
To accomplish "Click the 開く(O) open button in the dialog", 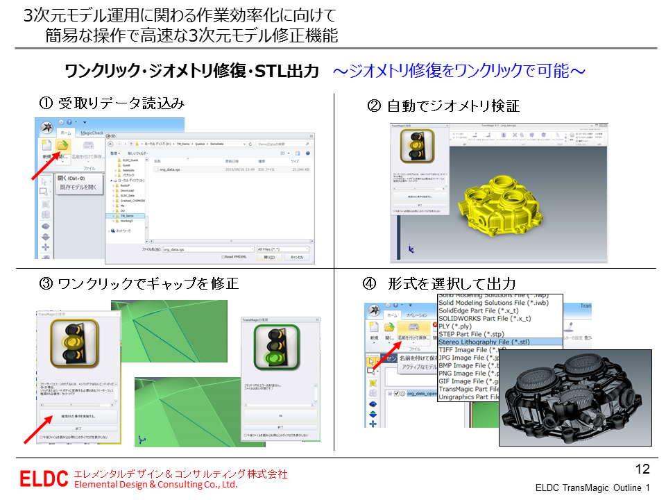I will pos(269,257).
